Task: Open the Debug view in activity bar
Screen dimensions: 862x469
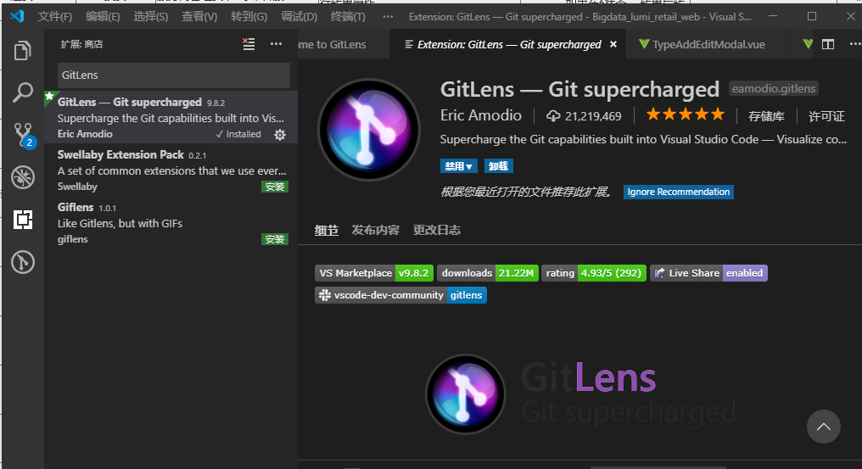Action: [23, 177]
